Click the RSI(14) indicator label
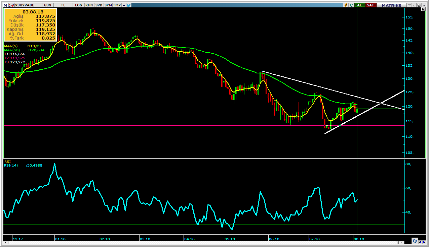429x247 pixels. (x=11, y=165)
